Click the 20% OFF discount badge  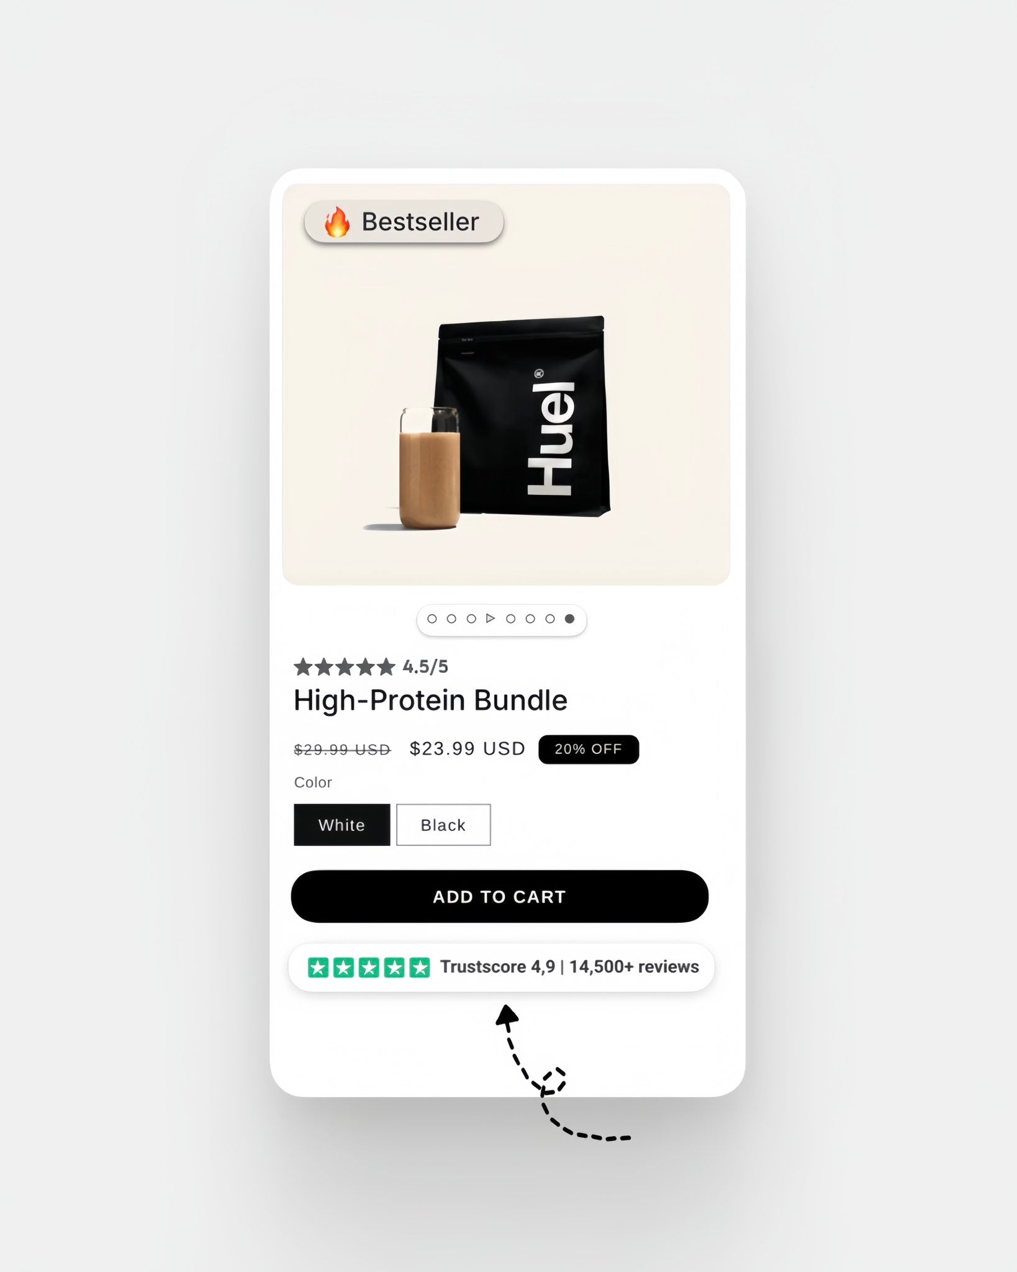click(x=589, y=749)
